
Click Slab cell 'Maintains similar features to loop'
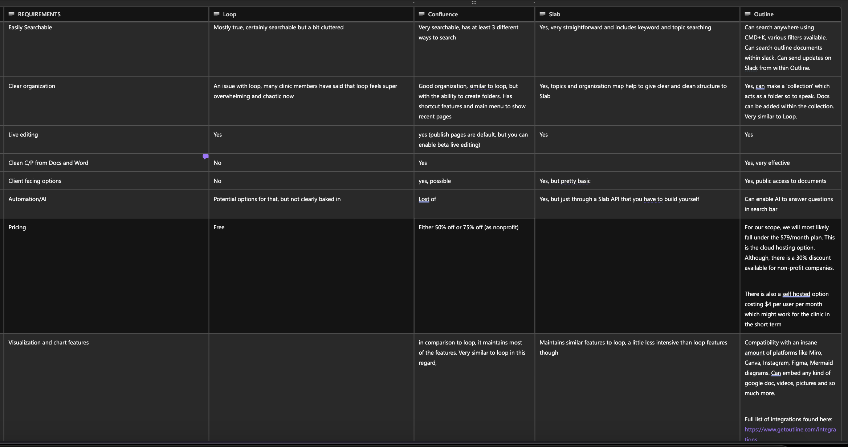[637, 387]
